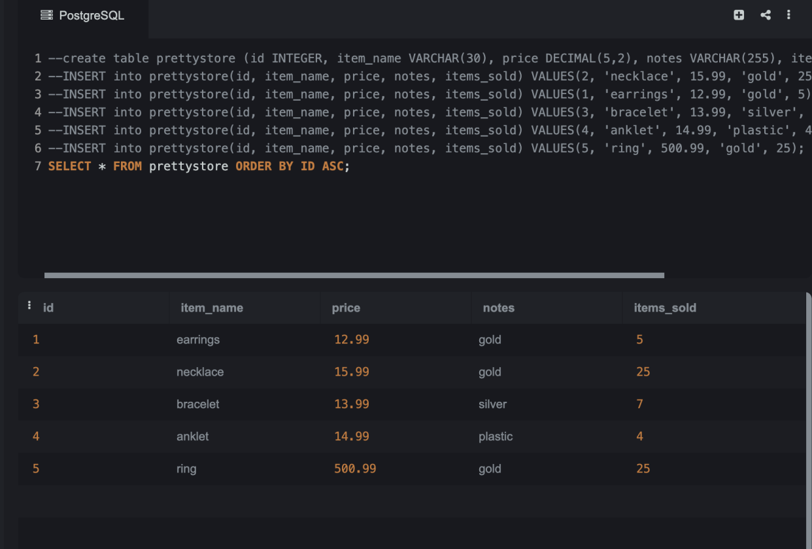812x549 pixels.
Task: Click the notes column header
Action: tap(498, 308)
